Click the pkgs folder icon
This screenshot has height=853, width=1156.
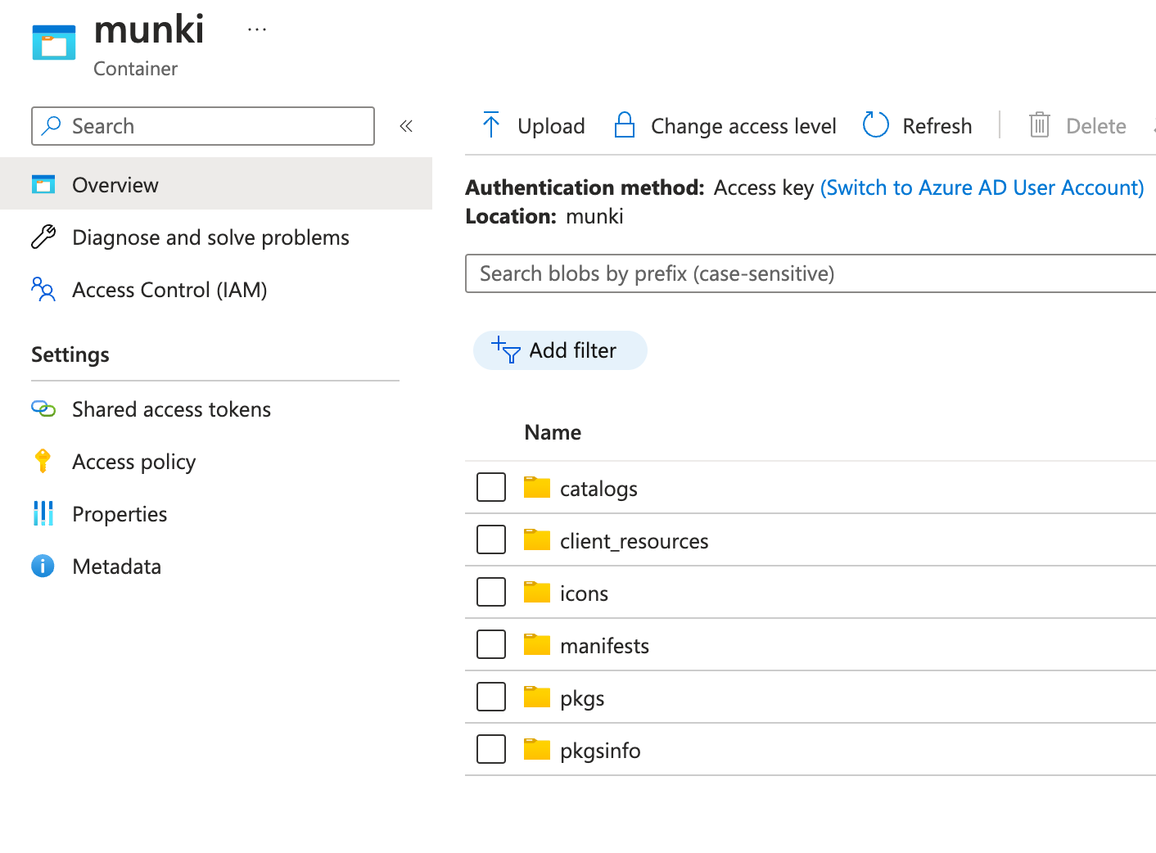(537, 697)
